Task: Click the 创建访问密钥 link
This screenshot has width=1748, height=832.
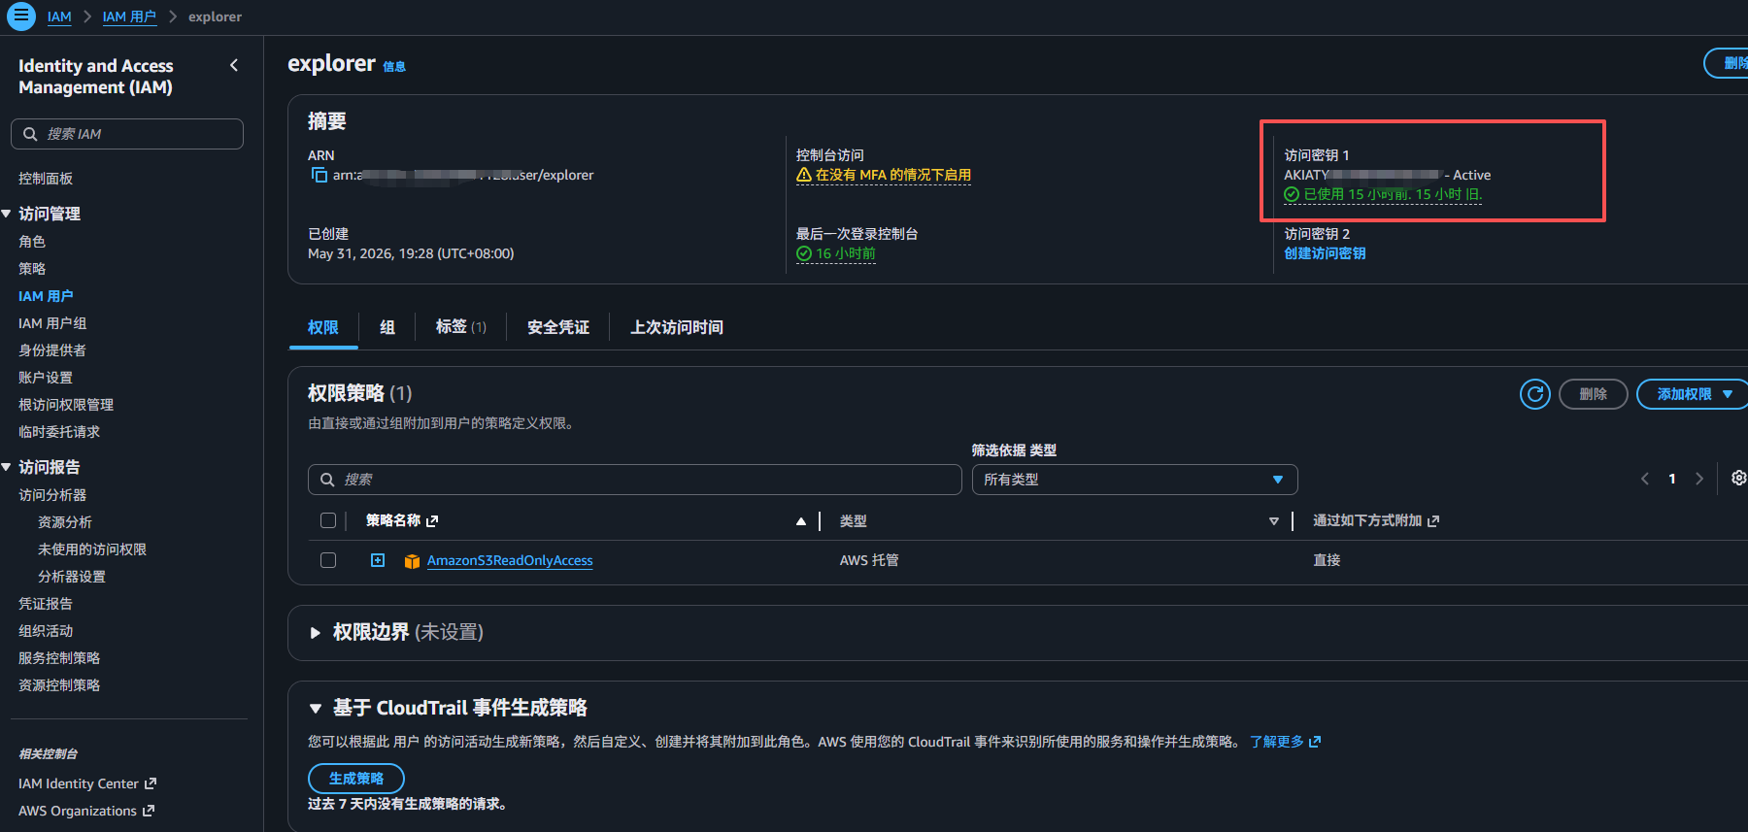Action: click(1325, 253)
